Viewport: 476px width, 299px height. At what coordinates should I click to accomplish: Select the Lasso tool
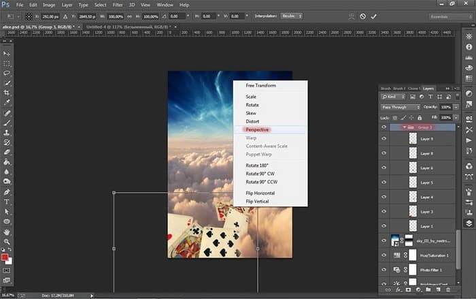[x=7, y=72]
